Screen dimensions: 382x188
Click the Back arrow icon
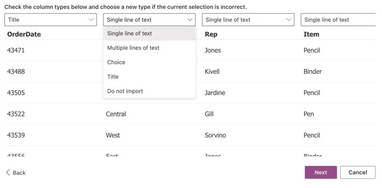click(x=8, y=172)
